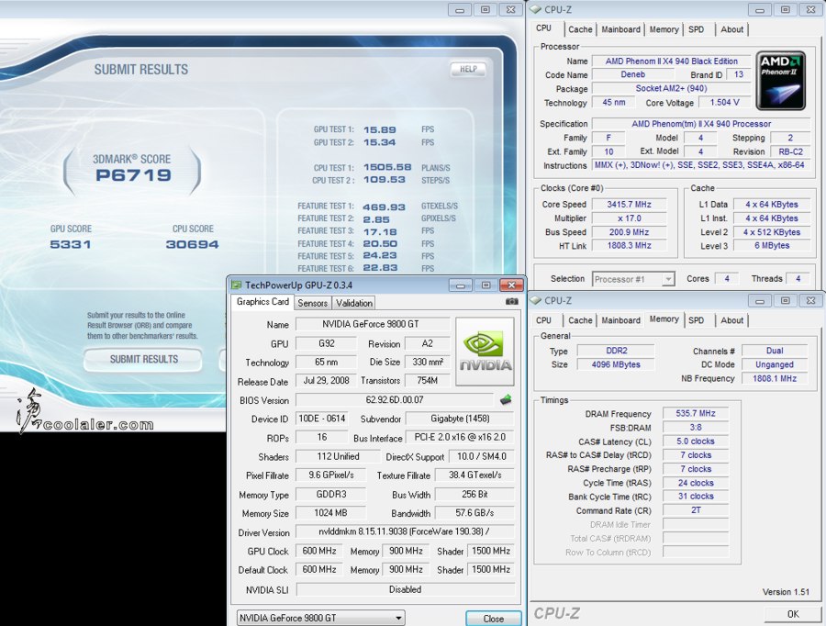Click the lower CPU-Z window title icon
The image size is (826, 626).
[x=536, y=300]
